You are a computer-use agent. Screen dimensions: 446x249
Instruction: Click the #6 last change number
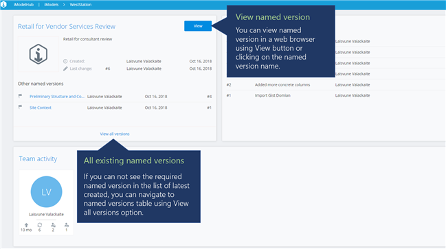[107, 69]
